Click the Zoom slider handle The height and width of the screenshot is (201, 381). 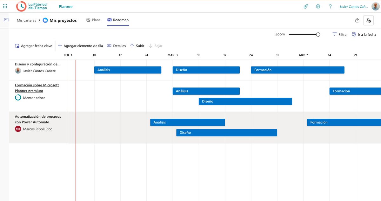(x=318, y=34)
